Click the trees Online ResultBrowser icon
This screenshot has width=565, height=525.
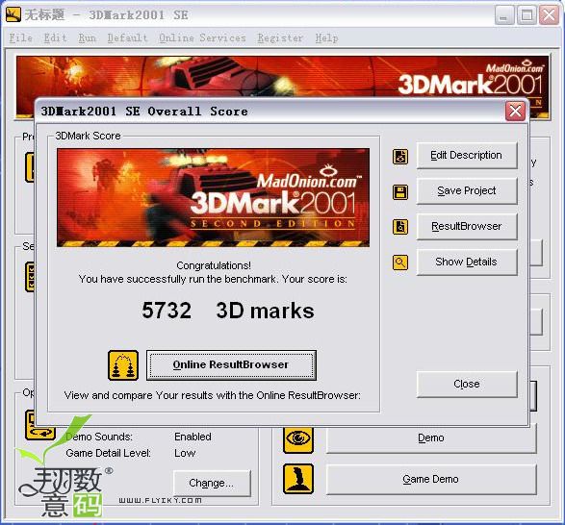pos(123,365)
